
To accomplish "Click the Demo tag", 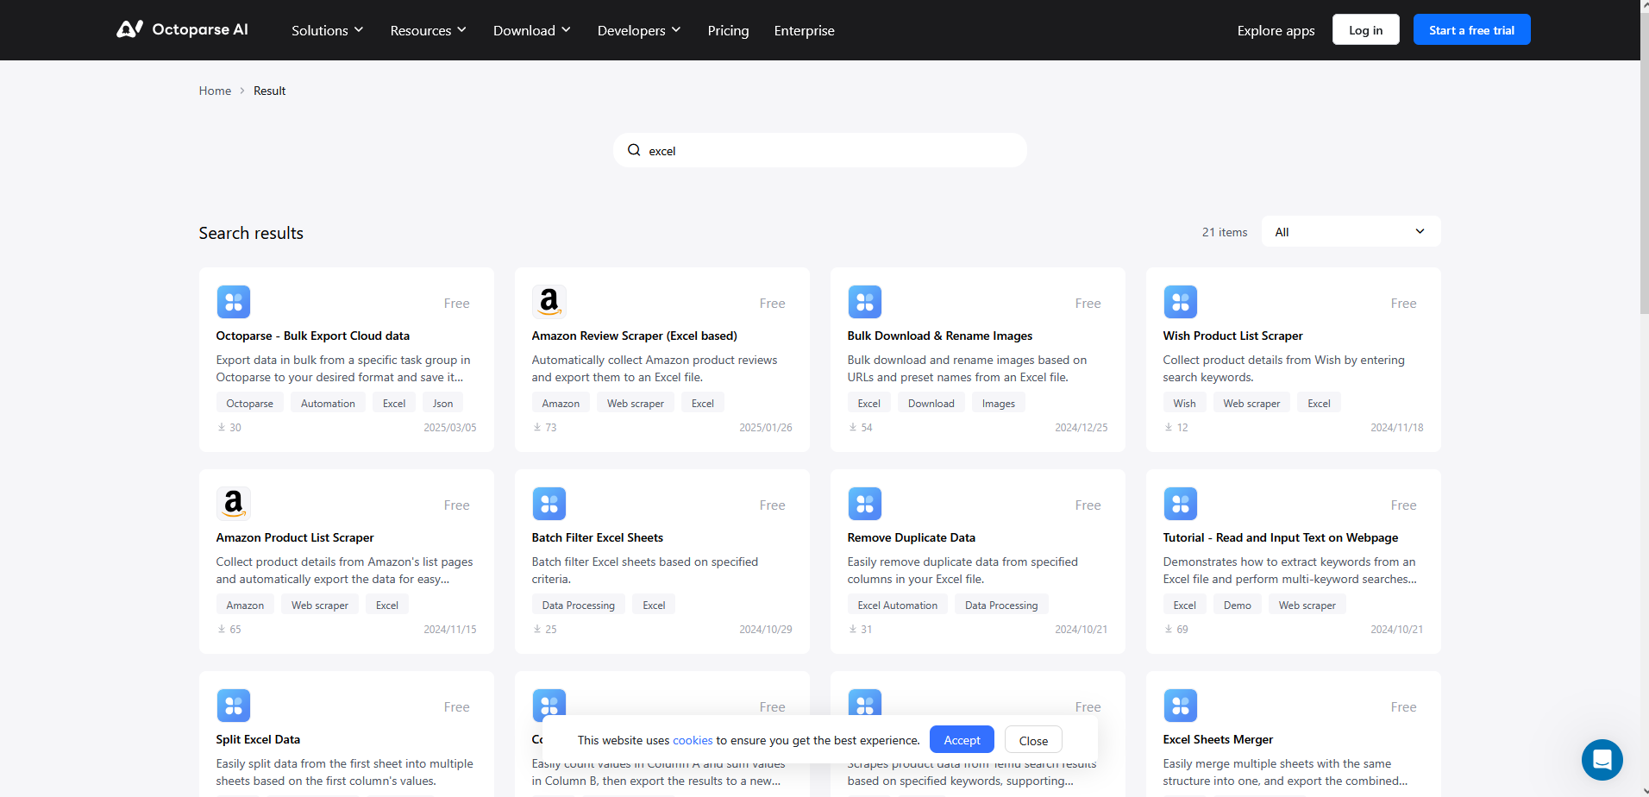I will coord(1237,605).
